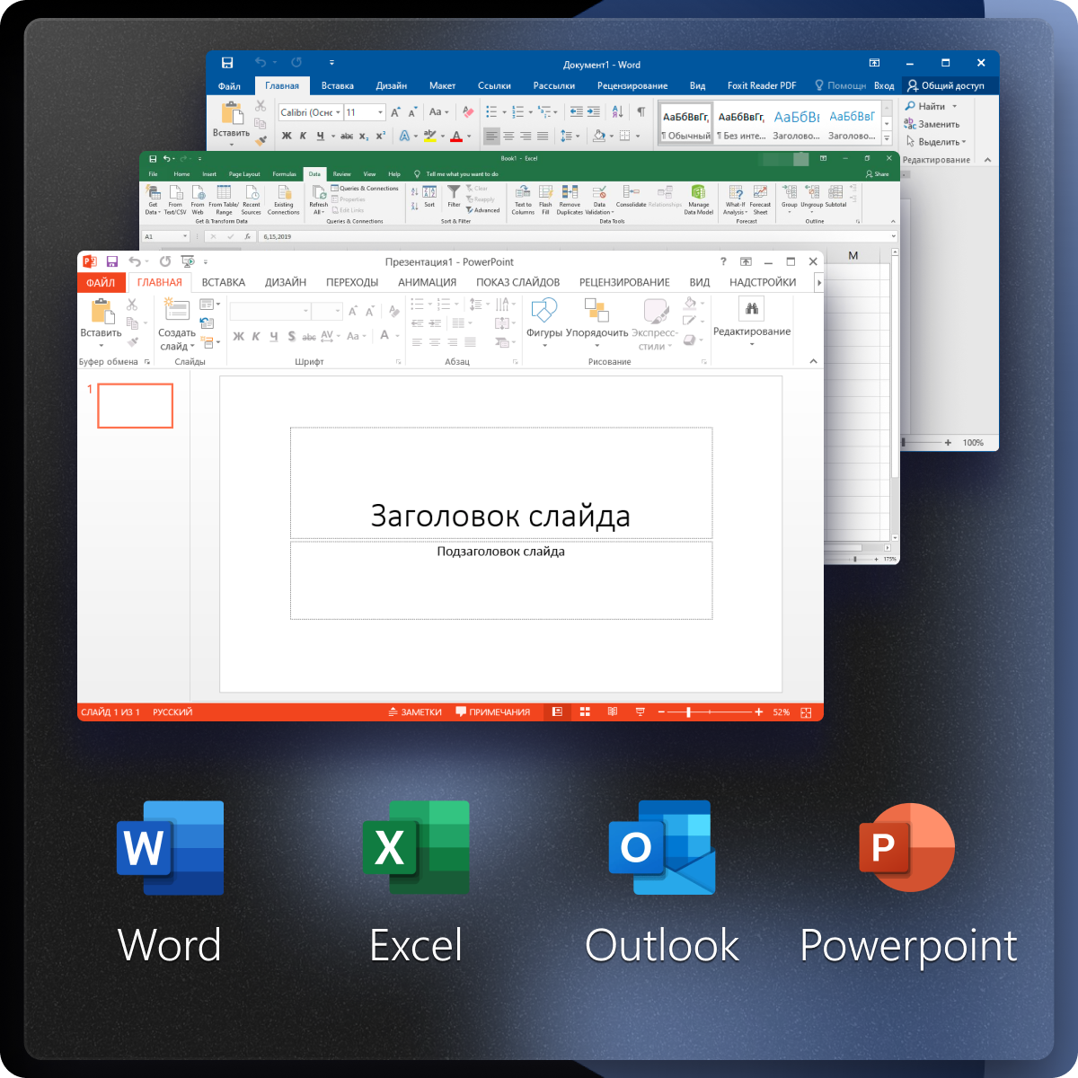Select slide 1 thumbnail in PowerPoint
This screenshot has height=1078, width=1078.
[x=136, y=405]
